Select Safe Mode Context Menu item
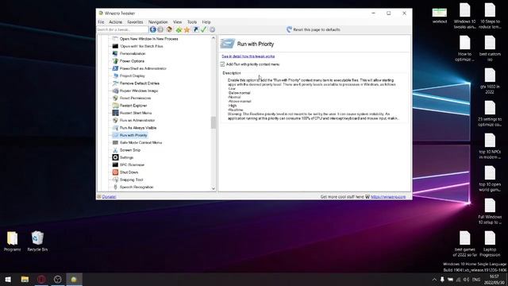The image size is (508, 286). (x=140, y=143)
